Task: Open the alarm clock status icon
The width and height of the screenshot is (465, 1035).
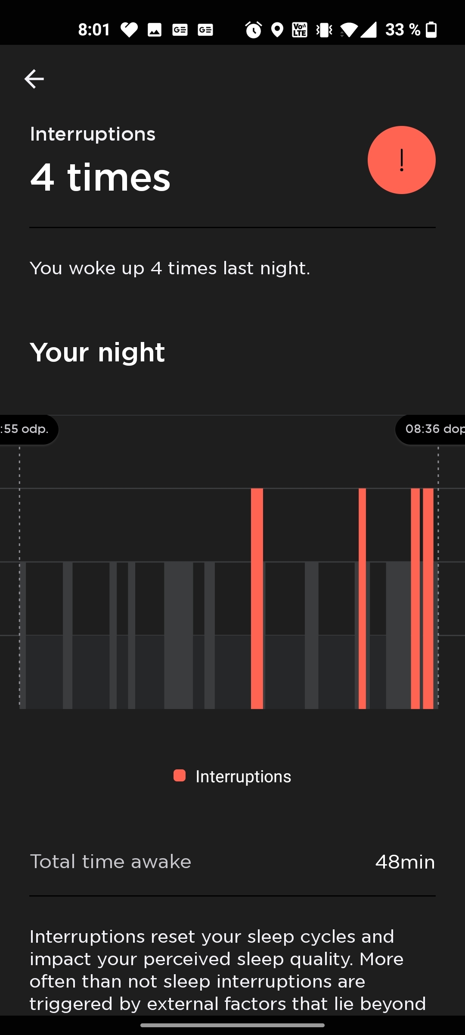Action: [x=253, y=29]
